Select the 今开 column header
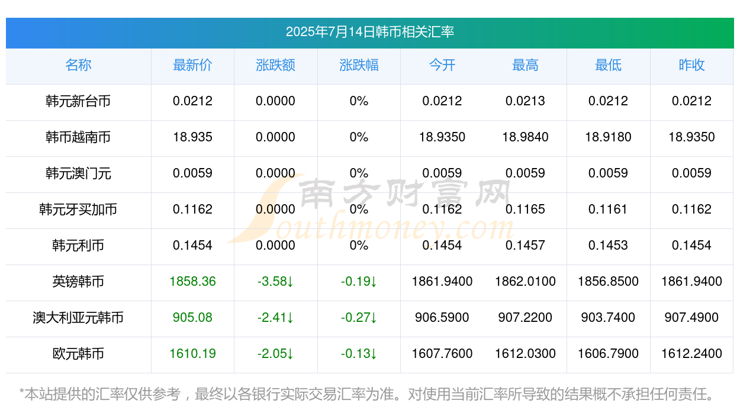This screenshot has width=740, height=413. click(442, 65)
